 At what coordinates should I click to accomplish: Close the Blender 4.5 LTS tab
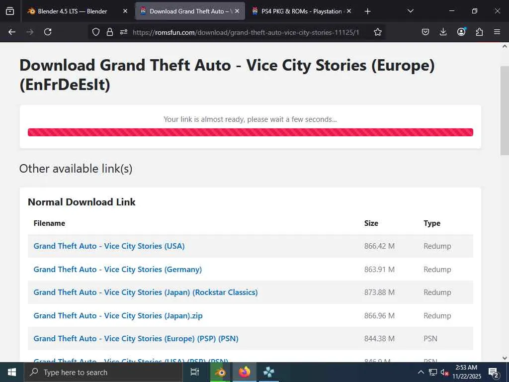pyautogui.click(x=125, y=11)
